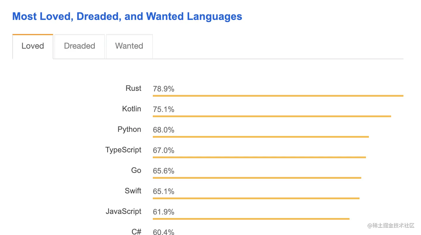Click the 75.1% value next to Kotlin

164,109
